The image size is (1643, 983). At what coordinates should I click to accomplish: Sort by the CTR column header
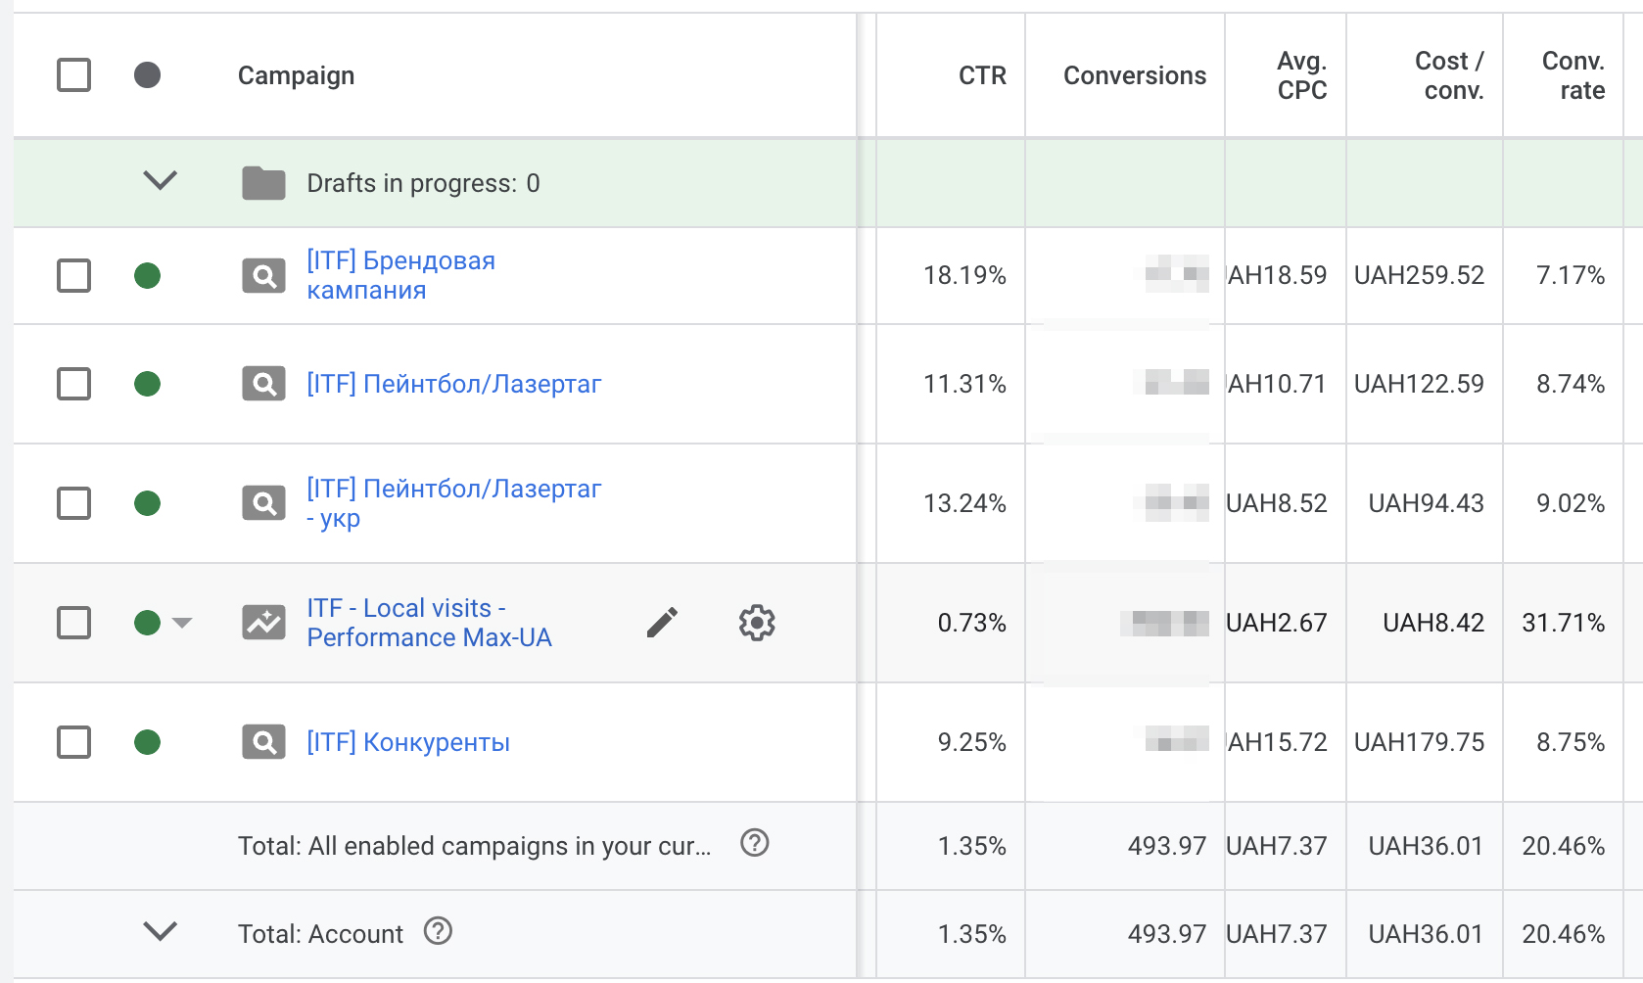(981, 75)
